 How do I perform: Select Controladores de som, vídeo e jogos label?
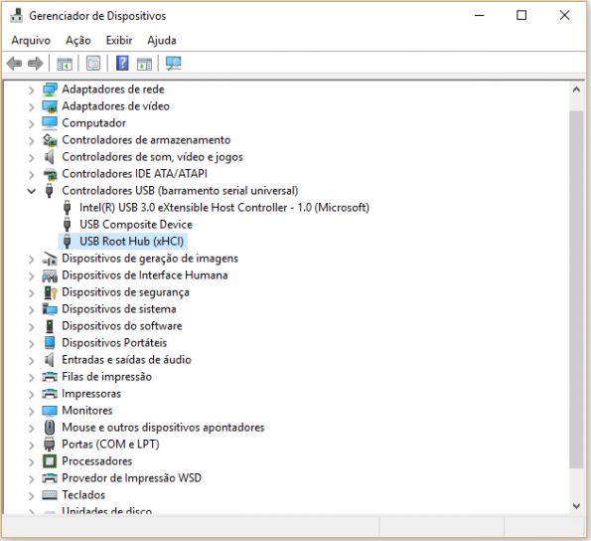(152, 157)
